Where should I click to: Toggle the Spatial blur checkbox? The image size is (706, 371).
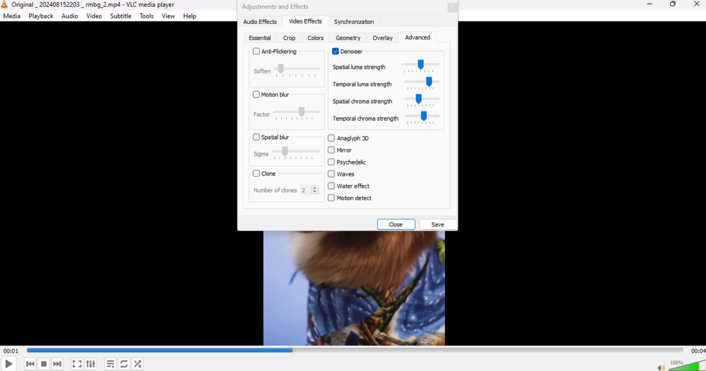point(256,137)
